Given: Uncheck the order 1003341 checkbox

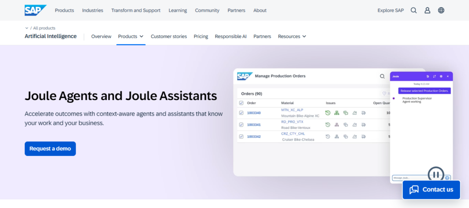Looking at the screenshot, I should 241,125.
